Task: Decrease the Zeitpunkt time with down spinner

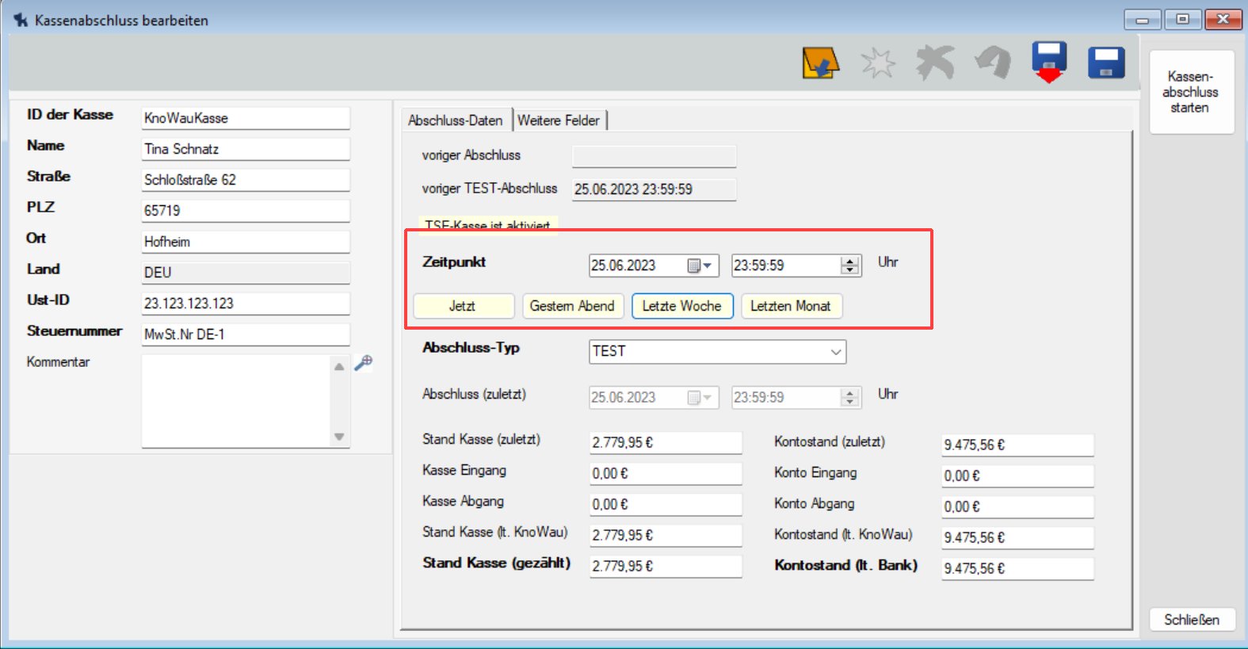Action: [850, 270]
